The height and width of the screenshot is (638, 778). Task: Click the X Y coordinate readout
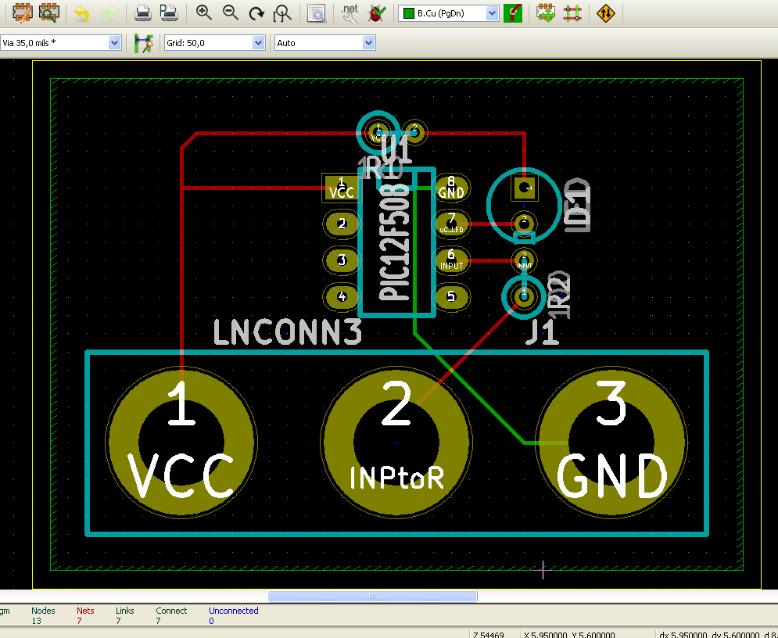click(x=569, y=635)
